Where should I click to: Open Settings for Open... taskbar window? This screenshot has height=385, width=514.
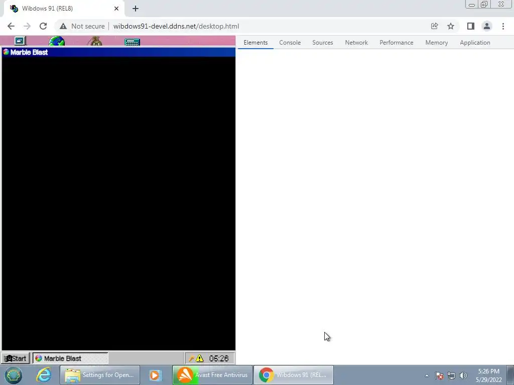100,375
